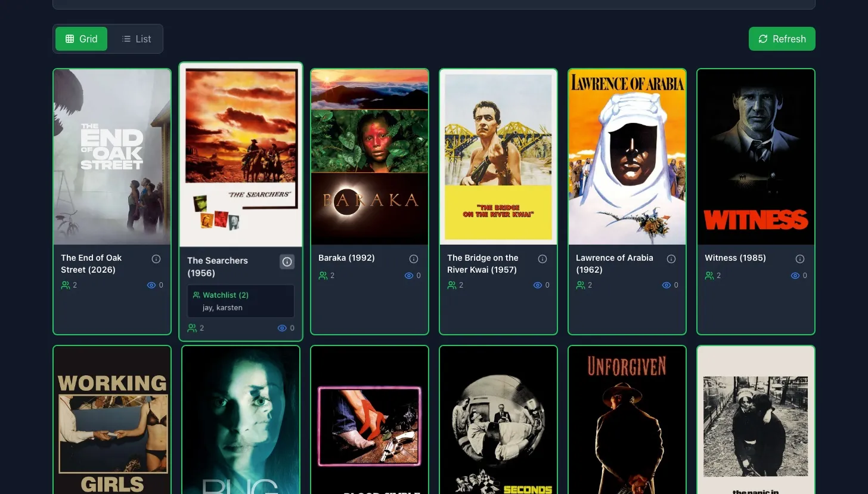Open The Searchers poster
This screenshot has height=494, width=868.
tap(241, 155)
